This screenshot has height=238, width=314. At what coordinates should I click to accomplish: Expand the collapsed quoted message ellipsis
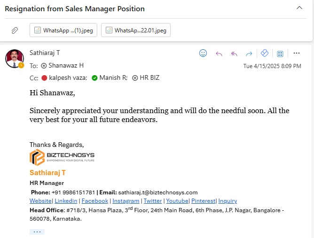pyautogui.click(x=37, y=231)
